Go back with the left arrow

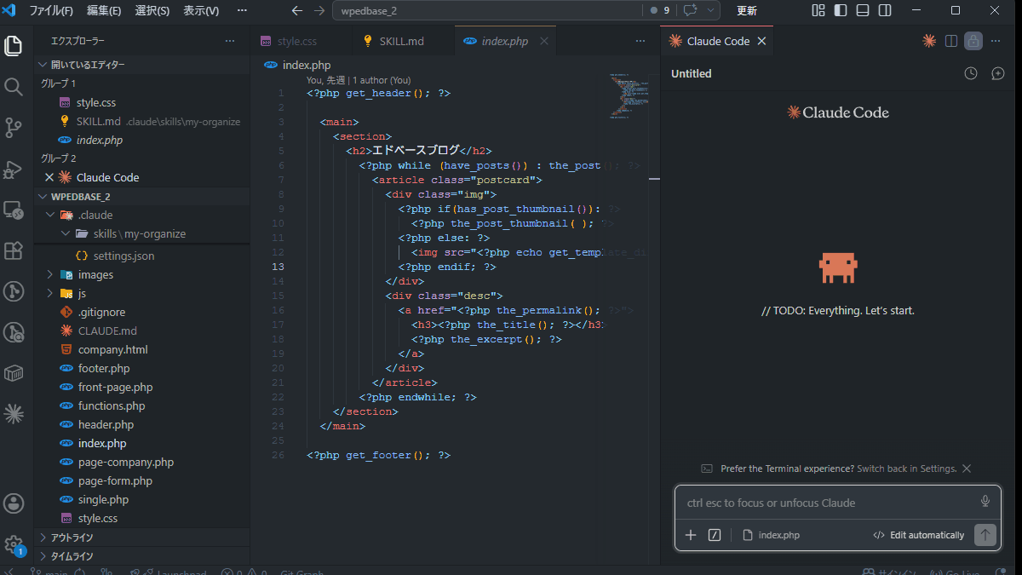(x=297, y=11)
